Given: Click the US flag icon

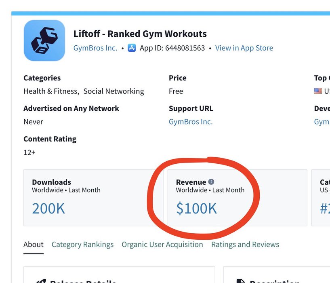Looking at the screenshot, I should click(x=318, y=91).
